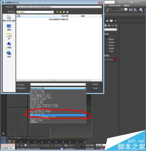Open the Display panel tab icon
Viewport: 146px width, 151px height.
[111, 21]
